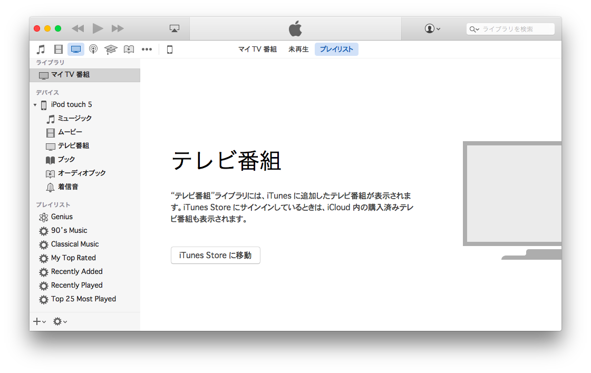
Task: Skip back with the rewind button
Action: (77, 28)
